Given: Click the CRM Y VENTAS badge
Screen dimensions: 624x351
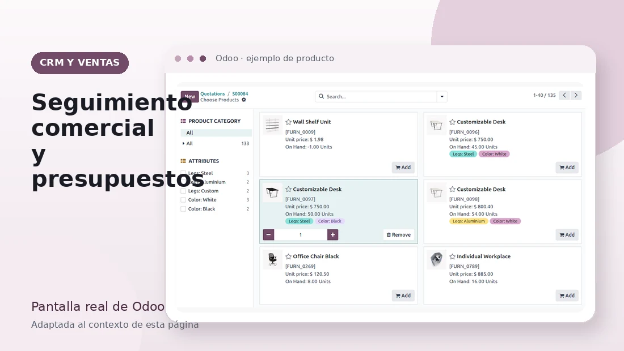Looking at the screenshot, I should point(80,63).
